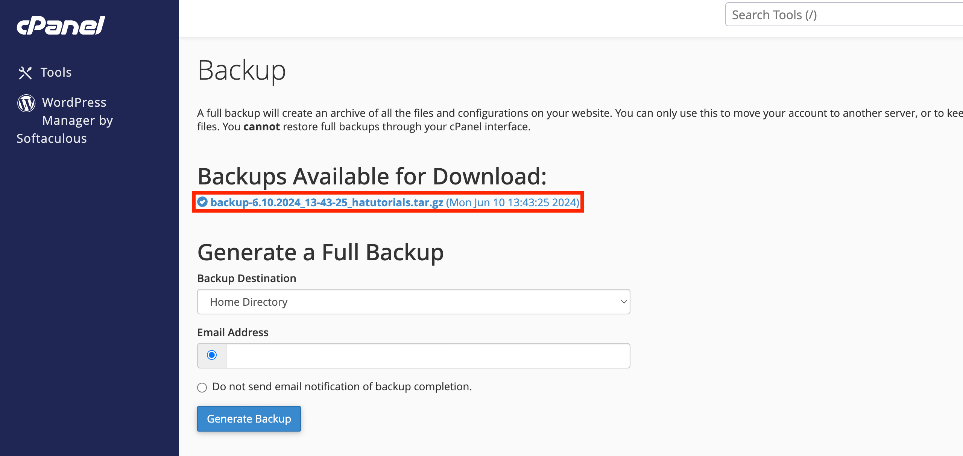Select the Home Directory backup destination dropdown
The height and width of the screenshot is (456, 963).
(413, 301)
